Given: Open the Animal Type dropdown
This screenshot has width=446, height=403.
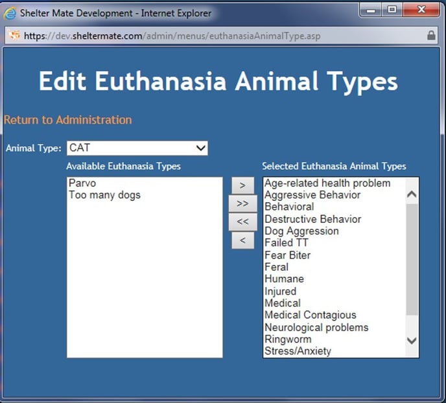Looking at the screenshot, I should tap(137, 148).
